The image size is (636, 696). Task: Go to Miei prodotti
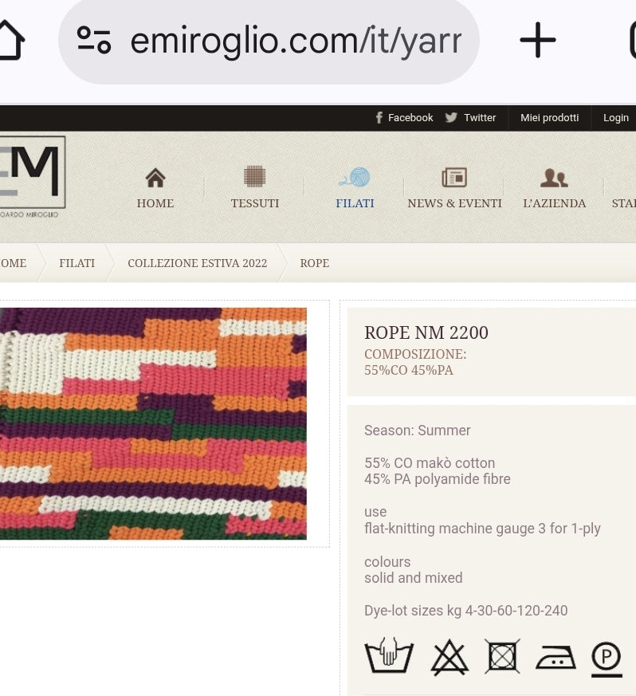pos(549,117)
